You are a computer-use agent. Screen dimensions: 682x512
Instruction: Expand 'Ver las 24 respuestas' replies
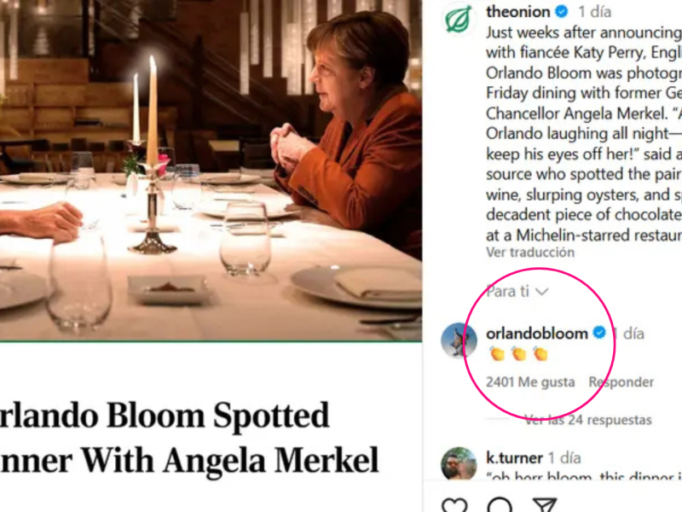coord(587,420)
